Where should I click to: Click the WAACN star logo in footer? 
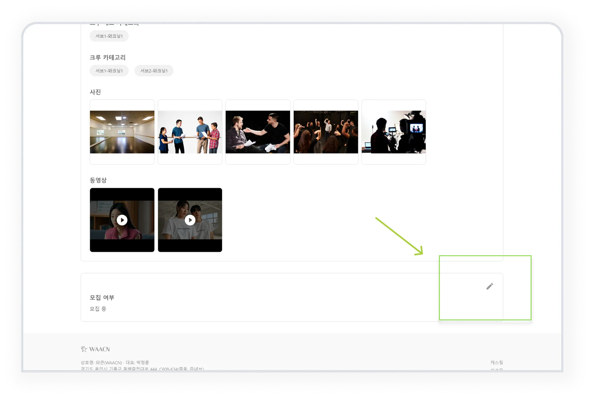(x=84, y=349)
